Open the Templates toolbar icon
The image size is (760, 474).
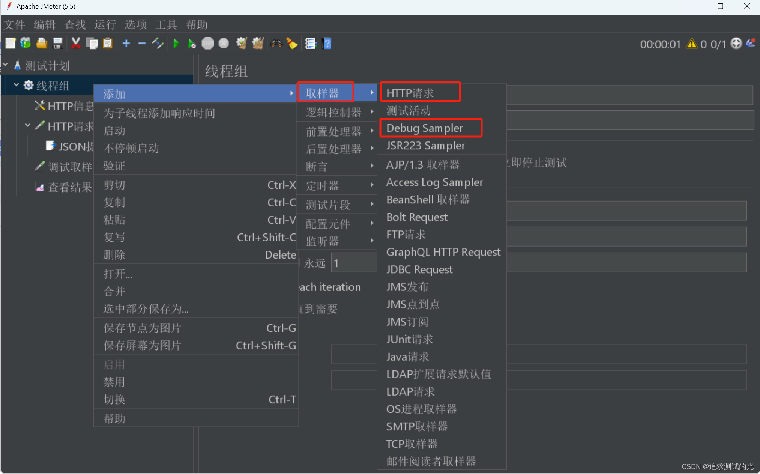(x=26, y=44)
